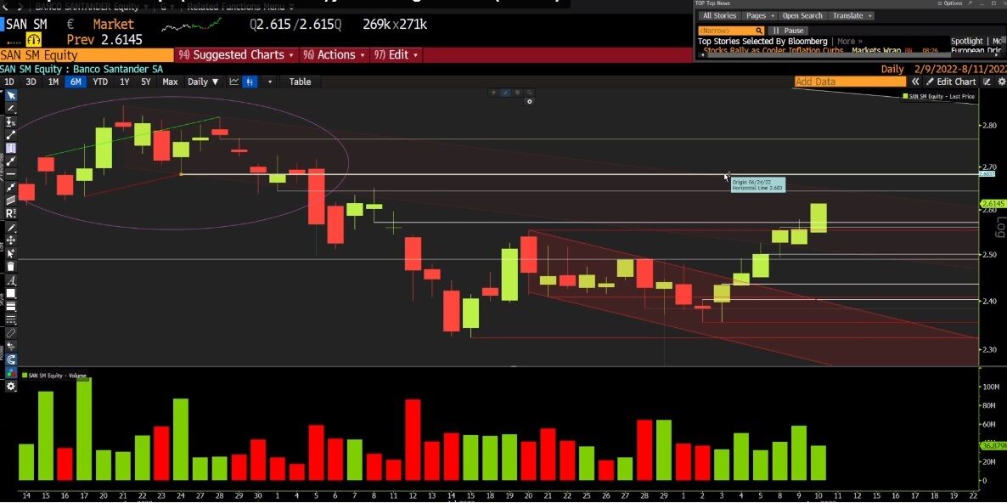Pause the Top News feed

pyautogui.click(x=789, y=31)
